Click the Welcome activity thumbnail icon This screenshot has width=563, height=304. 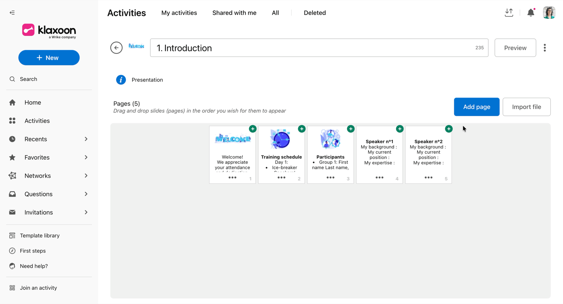(136, 46)
